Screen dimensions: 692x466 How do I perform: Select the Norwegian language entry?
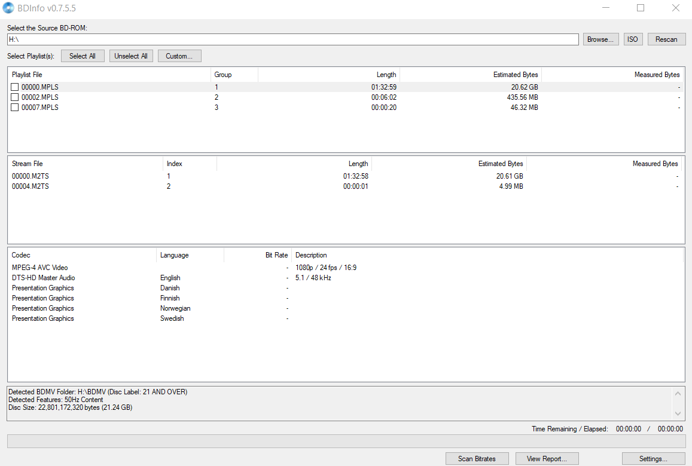tap(175, 308)
